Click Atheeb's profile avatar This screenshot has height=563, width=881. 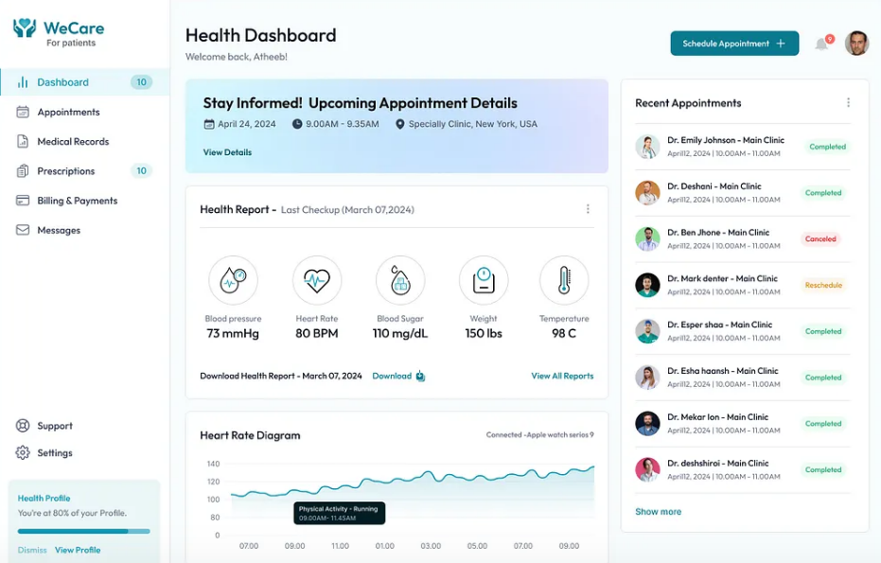click(x=856, y=44)
